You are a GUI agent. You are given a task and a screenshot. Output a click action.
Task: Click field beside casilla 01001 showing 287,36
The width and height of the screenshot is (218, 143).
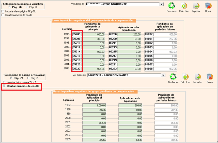click(x=165, y=39)
